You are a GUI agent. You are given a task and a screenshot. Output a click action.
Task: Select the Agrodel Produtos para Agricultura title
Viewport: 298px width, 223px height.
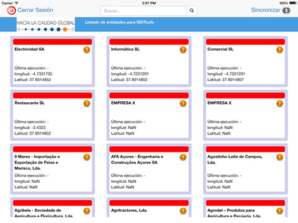(234, 212)
